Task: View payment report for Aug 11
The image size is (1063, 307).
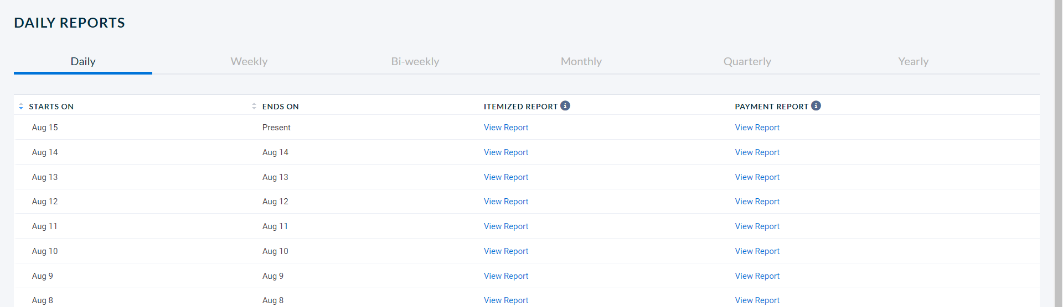Action: (x=757, y=226)
